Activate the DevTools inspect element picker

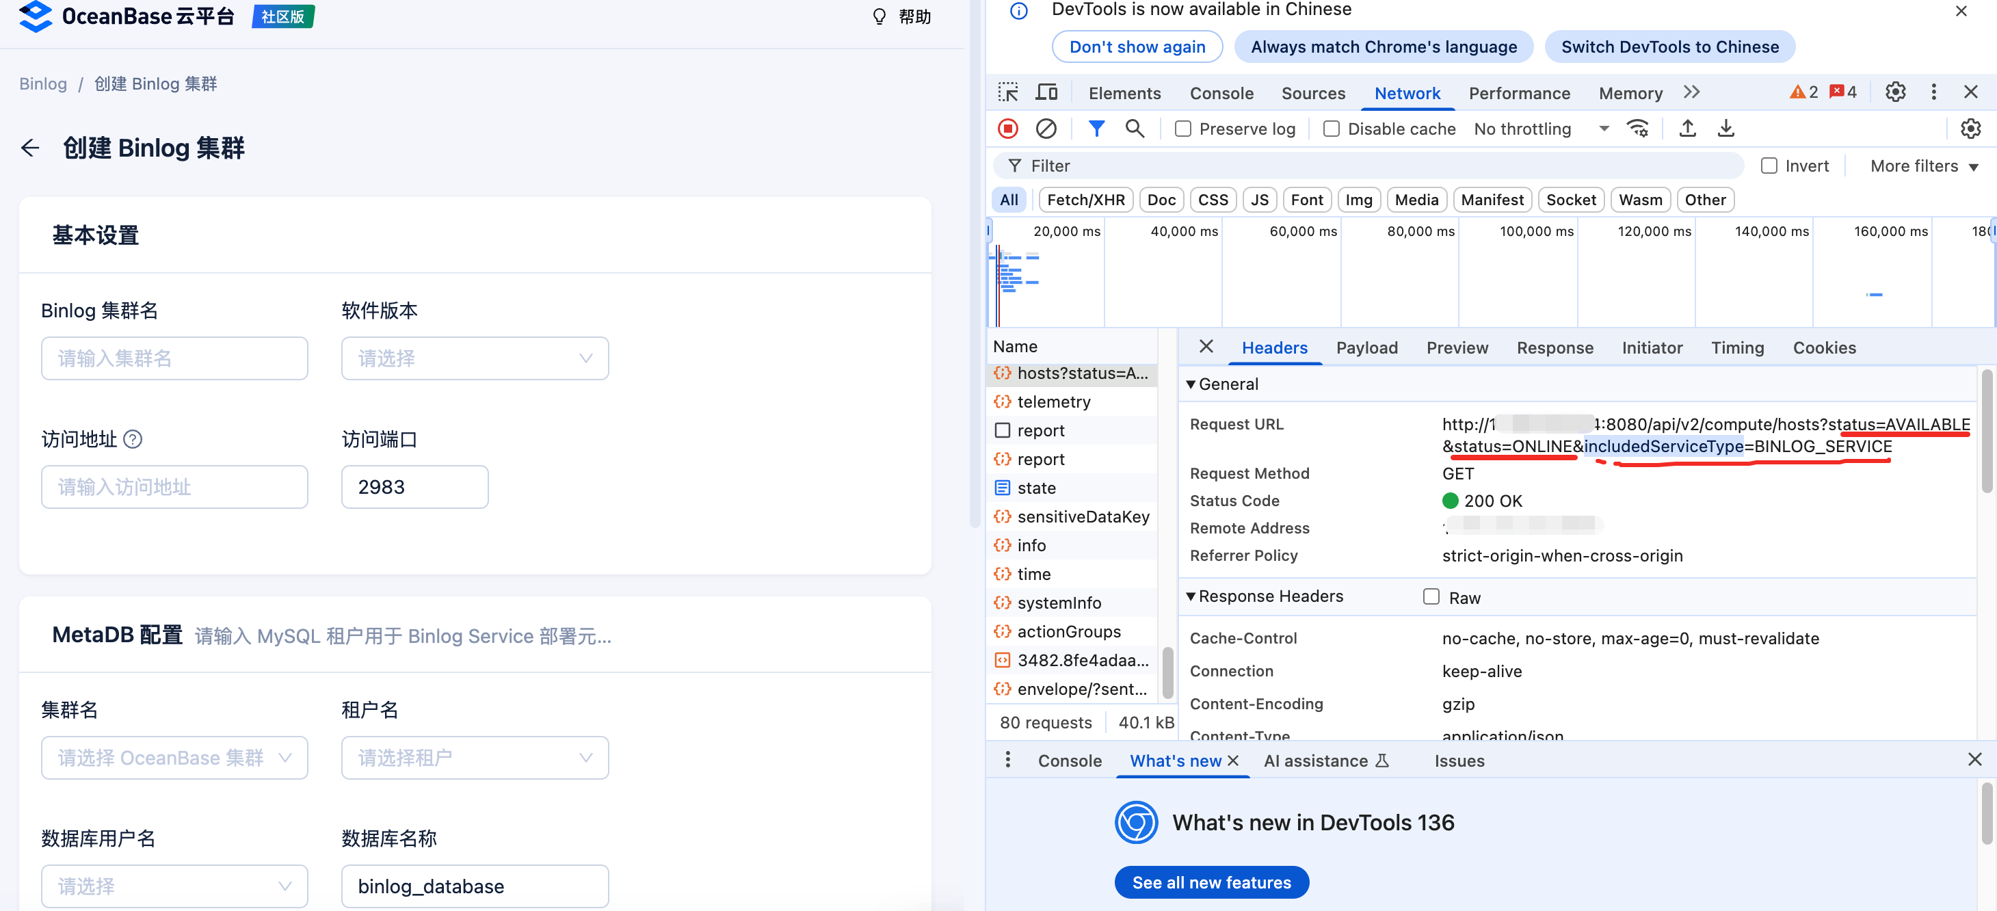(x=1008, y=93)
